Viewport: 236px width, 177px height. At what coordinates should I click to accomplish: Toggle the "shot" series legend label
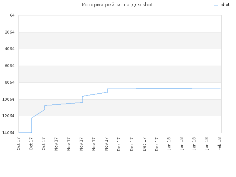tap(225, 5)
